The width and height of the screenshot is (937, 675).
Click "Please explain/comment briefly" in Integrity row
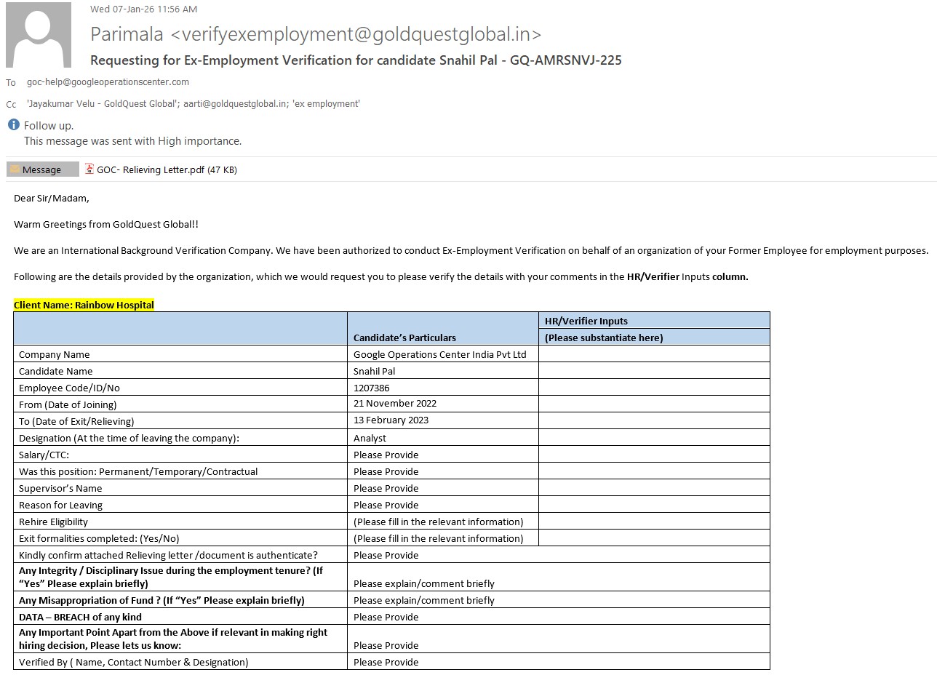point(424,583)
